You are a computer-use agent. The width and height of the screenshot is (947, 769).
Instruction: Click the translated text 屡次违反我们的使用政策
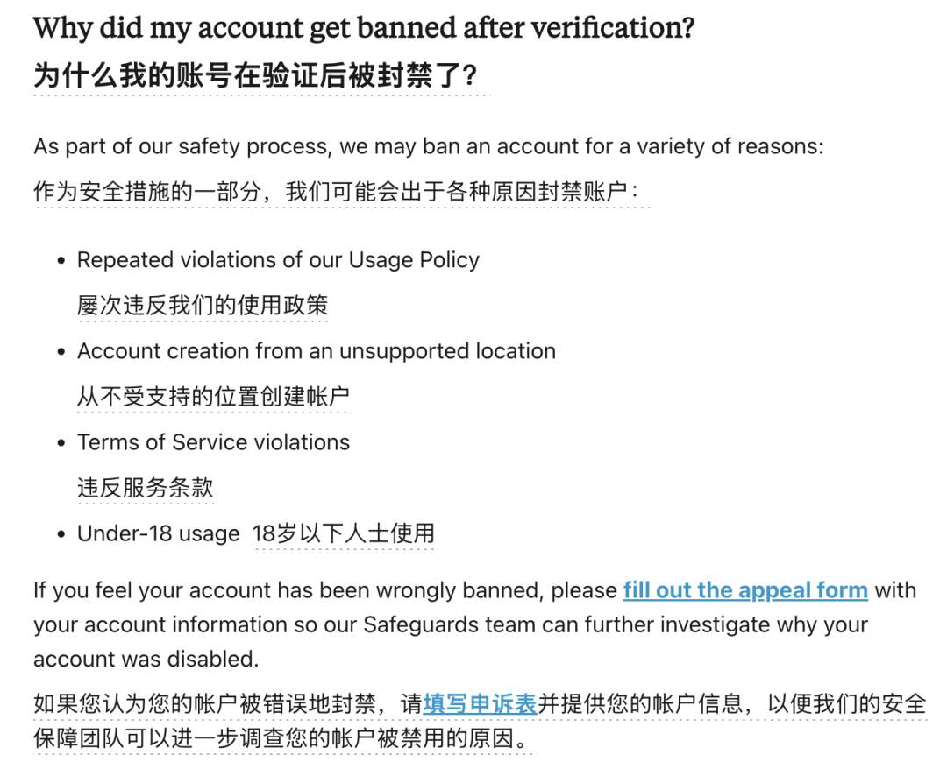coord(203,306)
